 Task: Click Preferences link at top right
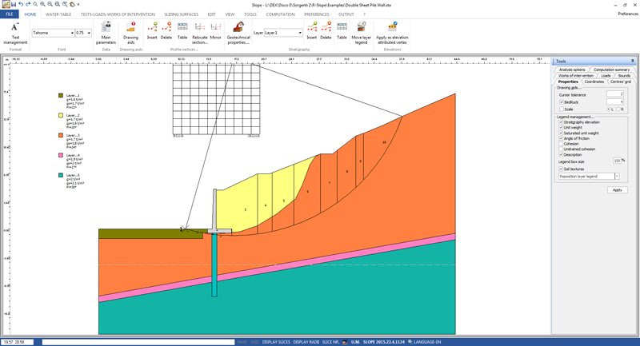(x=628, y=14)
